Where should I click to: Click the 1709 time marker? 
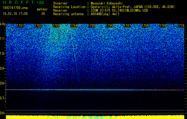coord(163,26)
